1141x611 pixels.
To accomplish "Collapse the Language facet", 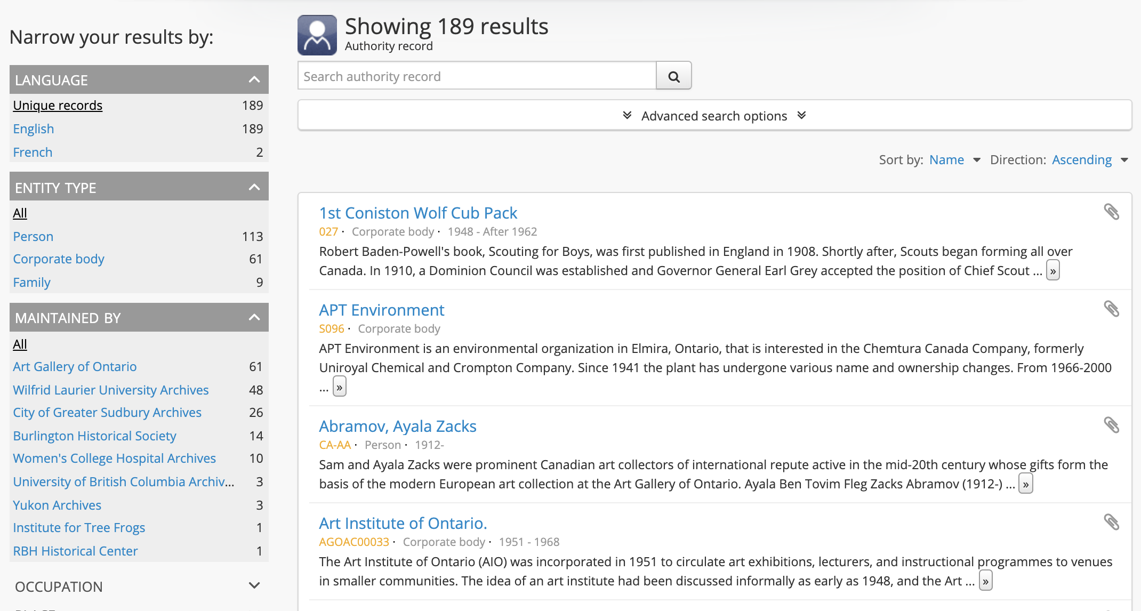I will [254, 80].
